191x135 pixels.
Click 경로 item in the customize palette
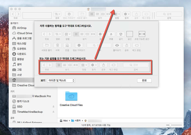click(x=58, y=34)
